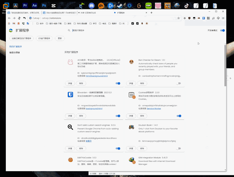Open the NAS-路由器 bookmarks folder

(80, 24)
